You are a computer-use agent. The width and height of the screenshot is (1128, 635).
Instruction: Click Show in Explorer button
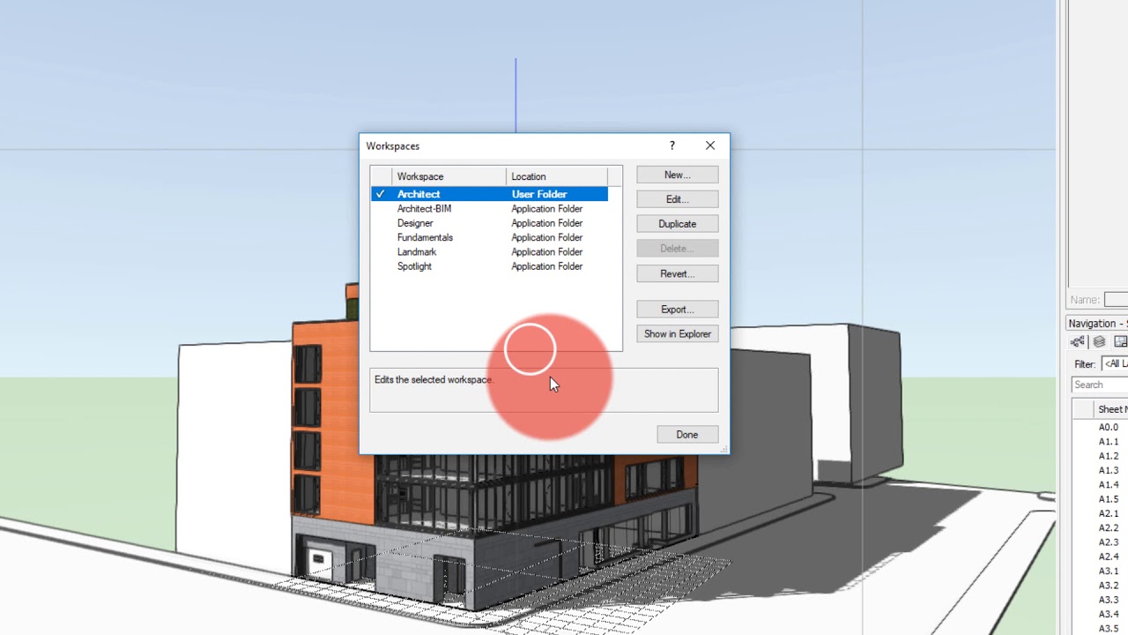click(677, 334)
